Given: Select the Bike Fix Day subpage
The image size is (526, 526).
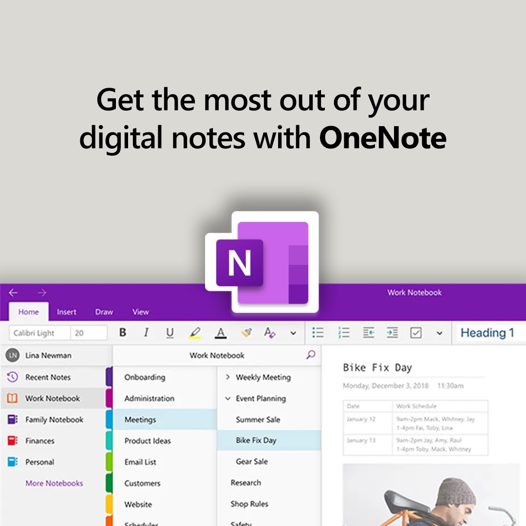Looking at the screenshot, I should tap(269, 440).
